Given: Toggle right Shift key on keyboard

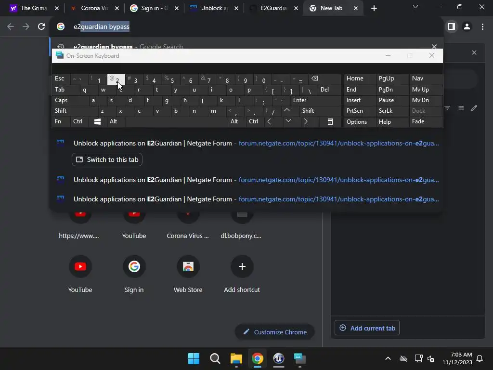Looking at the screenshot, I should [x=320, y=111].
